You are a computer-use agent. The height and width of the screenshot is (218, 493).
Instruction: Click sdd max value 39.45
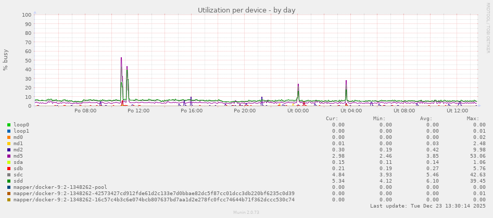pos(479,181)
